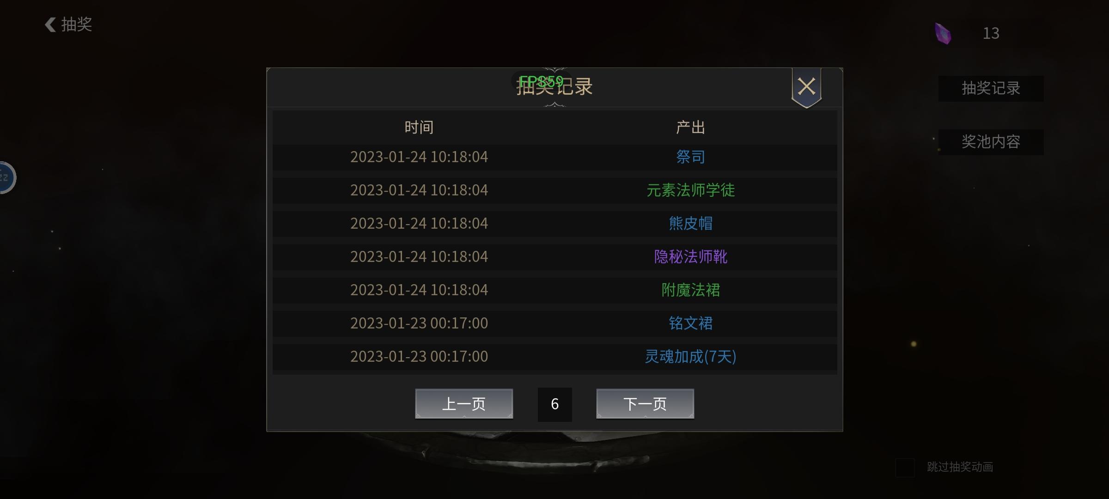Open the 奖池内容 side menu
Screen dimensions: 1109x499
coord(991,142)
